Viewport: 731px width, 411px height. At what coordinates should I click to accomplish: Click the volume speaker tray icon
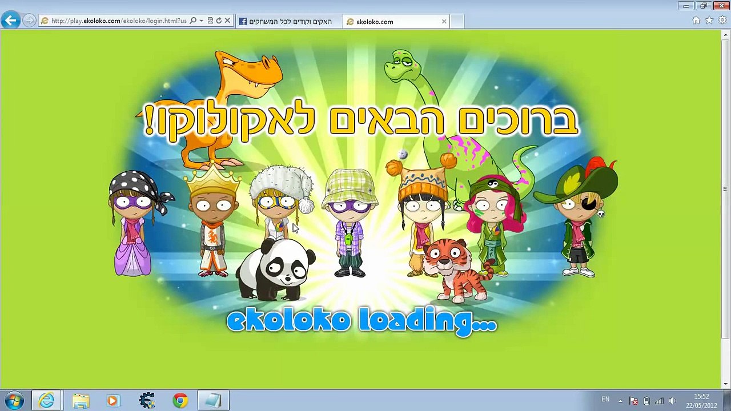point(672,401)
